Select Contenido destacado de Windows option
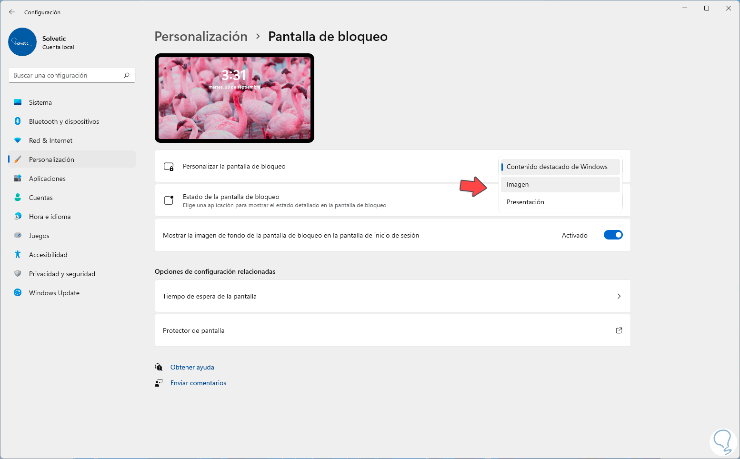 [560, 167]
